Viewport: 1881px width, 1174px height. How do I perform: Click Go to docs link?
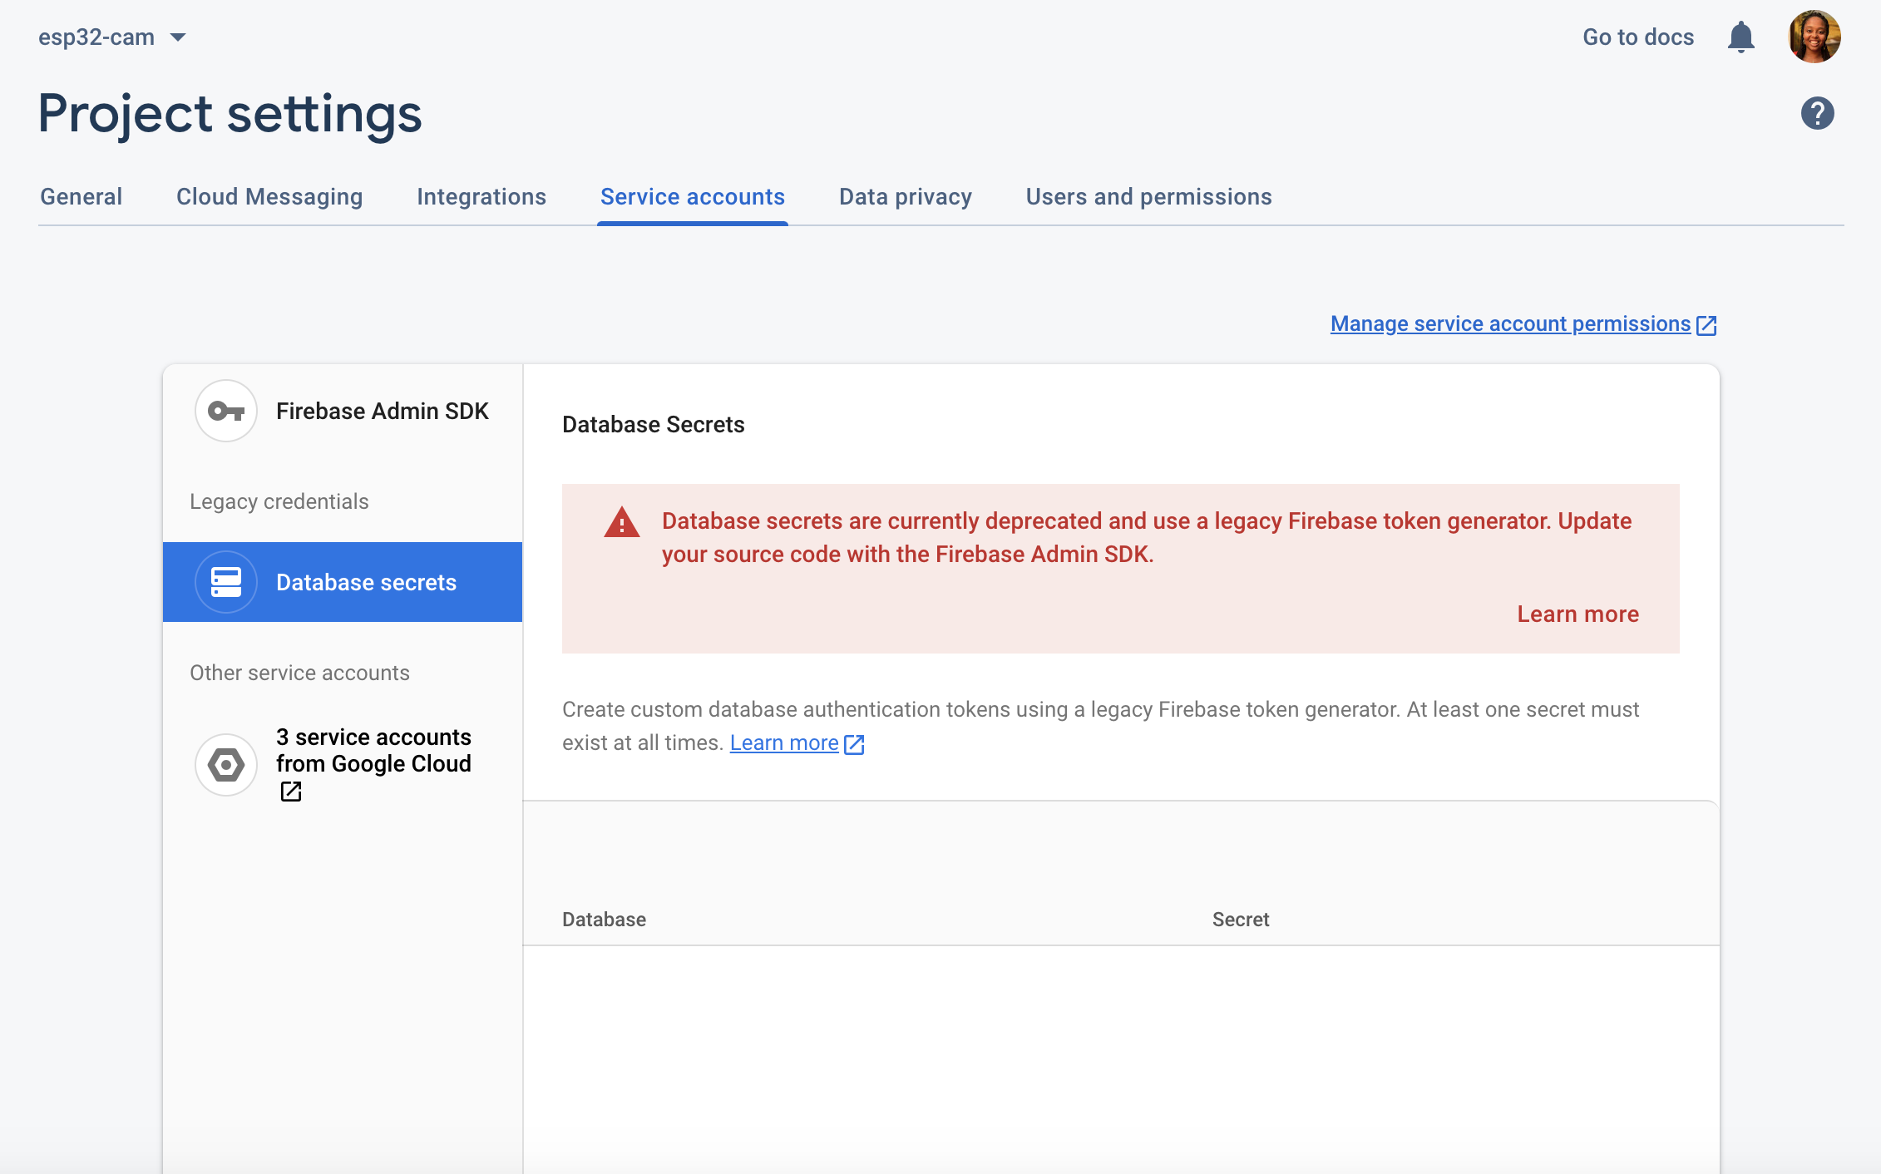pos(1637,37)
